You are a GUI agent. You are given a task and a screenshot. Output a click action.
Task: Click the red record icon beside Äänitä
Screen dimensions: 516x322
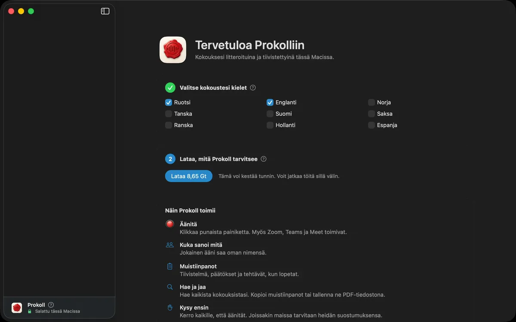point(170,224)
